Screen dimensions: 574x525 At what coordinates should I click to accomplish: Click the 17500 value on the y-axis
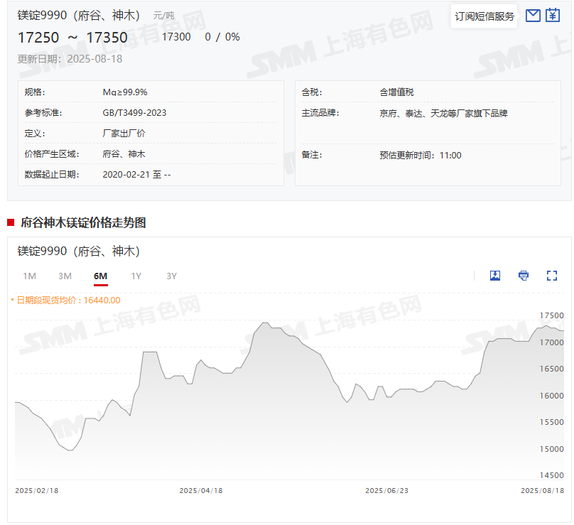pyautogui.click(x=552, y=315)
